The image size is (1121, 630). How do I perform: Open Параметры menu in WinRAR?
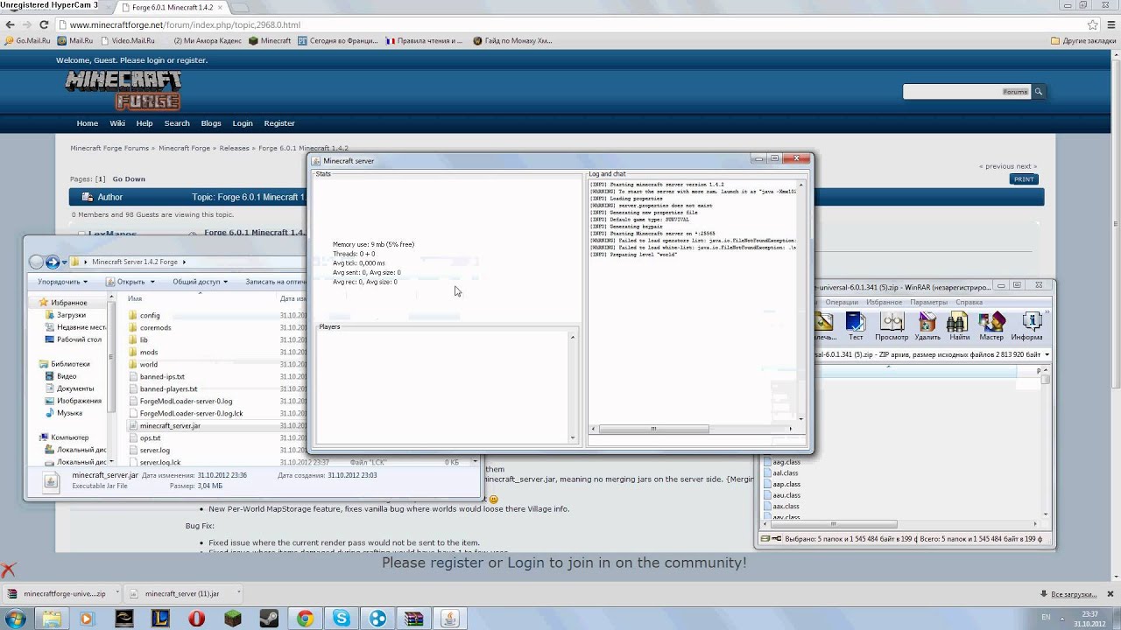coord(928,302)
